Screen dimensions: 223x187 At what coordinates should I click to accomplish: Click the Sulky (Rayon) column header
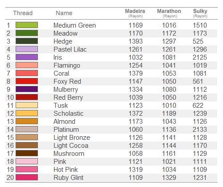coord(200,13)
